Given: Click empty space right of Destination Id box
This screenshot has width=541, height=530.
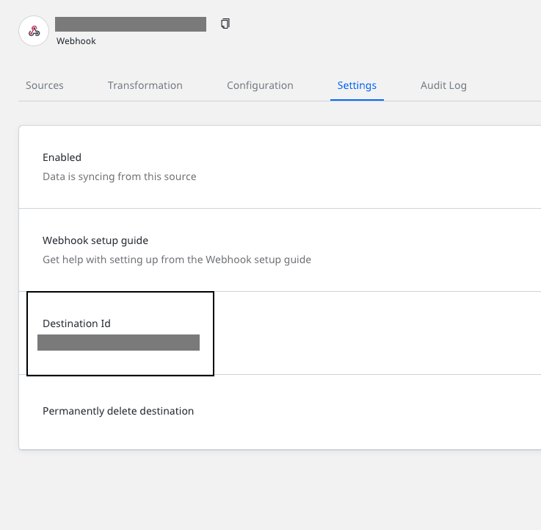Looking at the screenshot, I should pos(374,333).
